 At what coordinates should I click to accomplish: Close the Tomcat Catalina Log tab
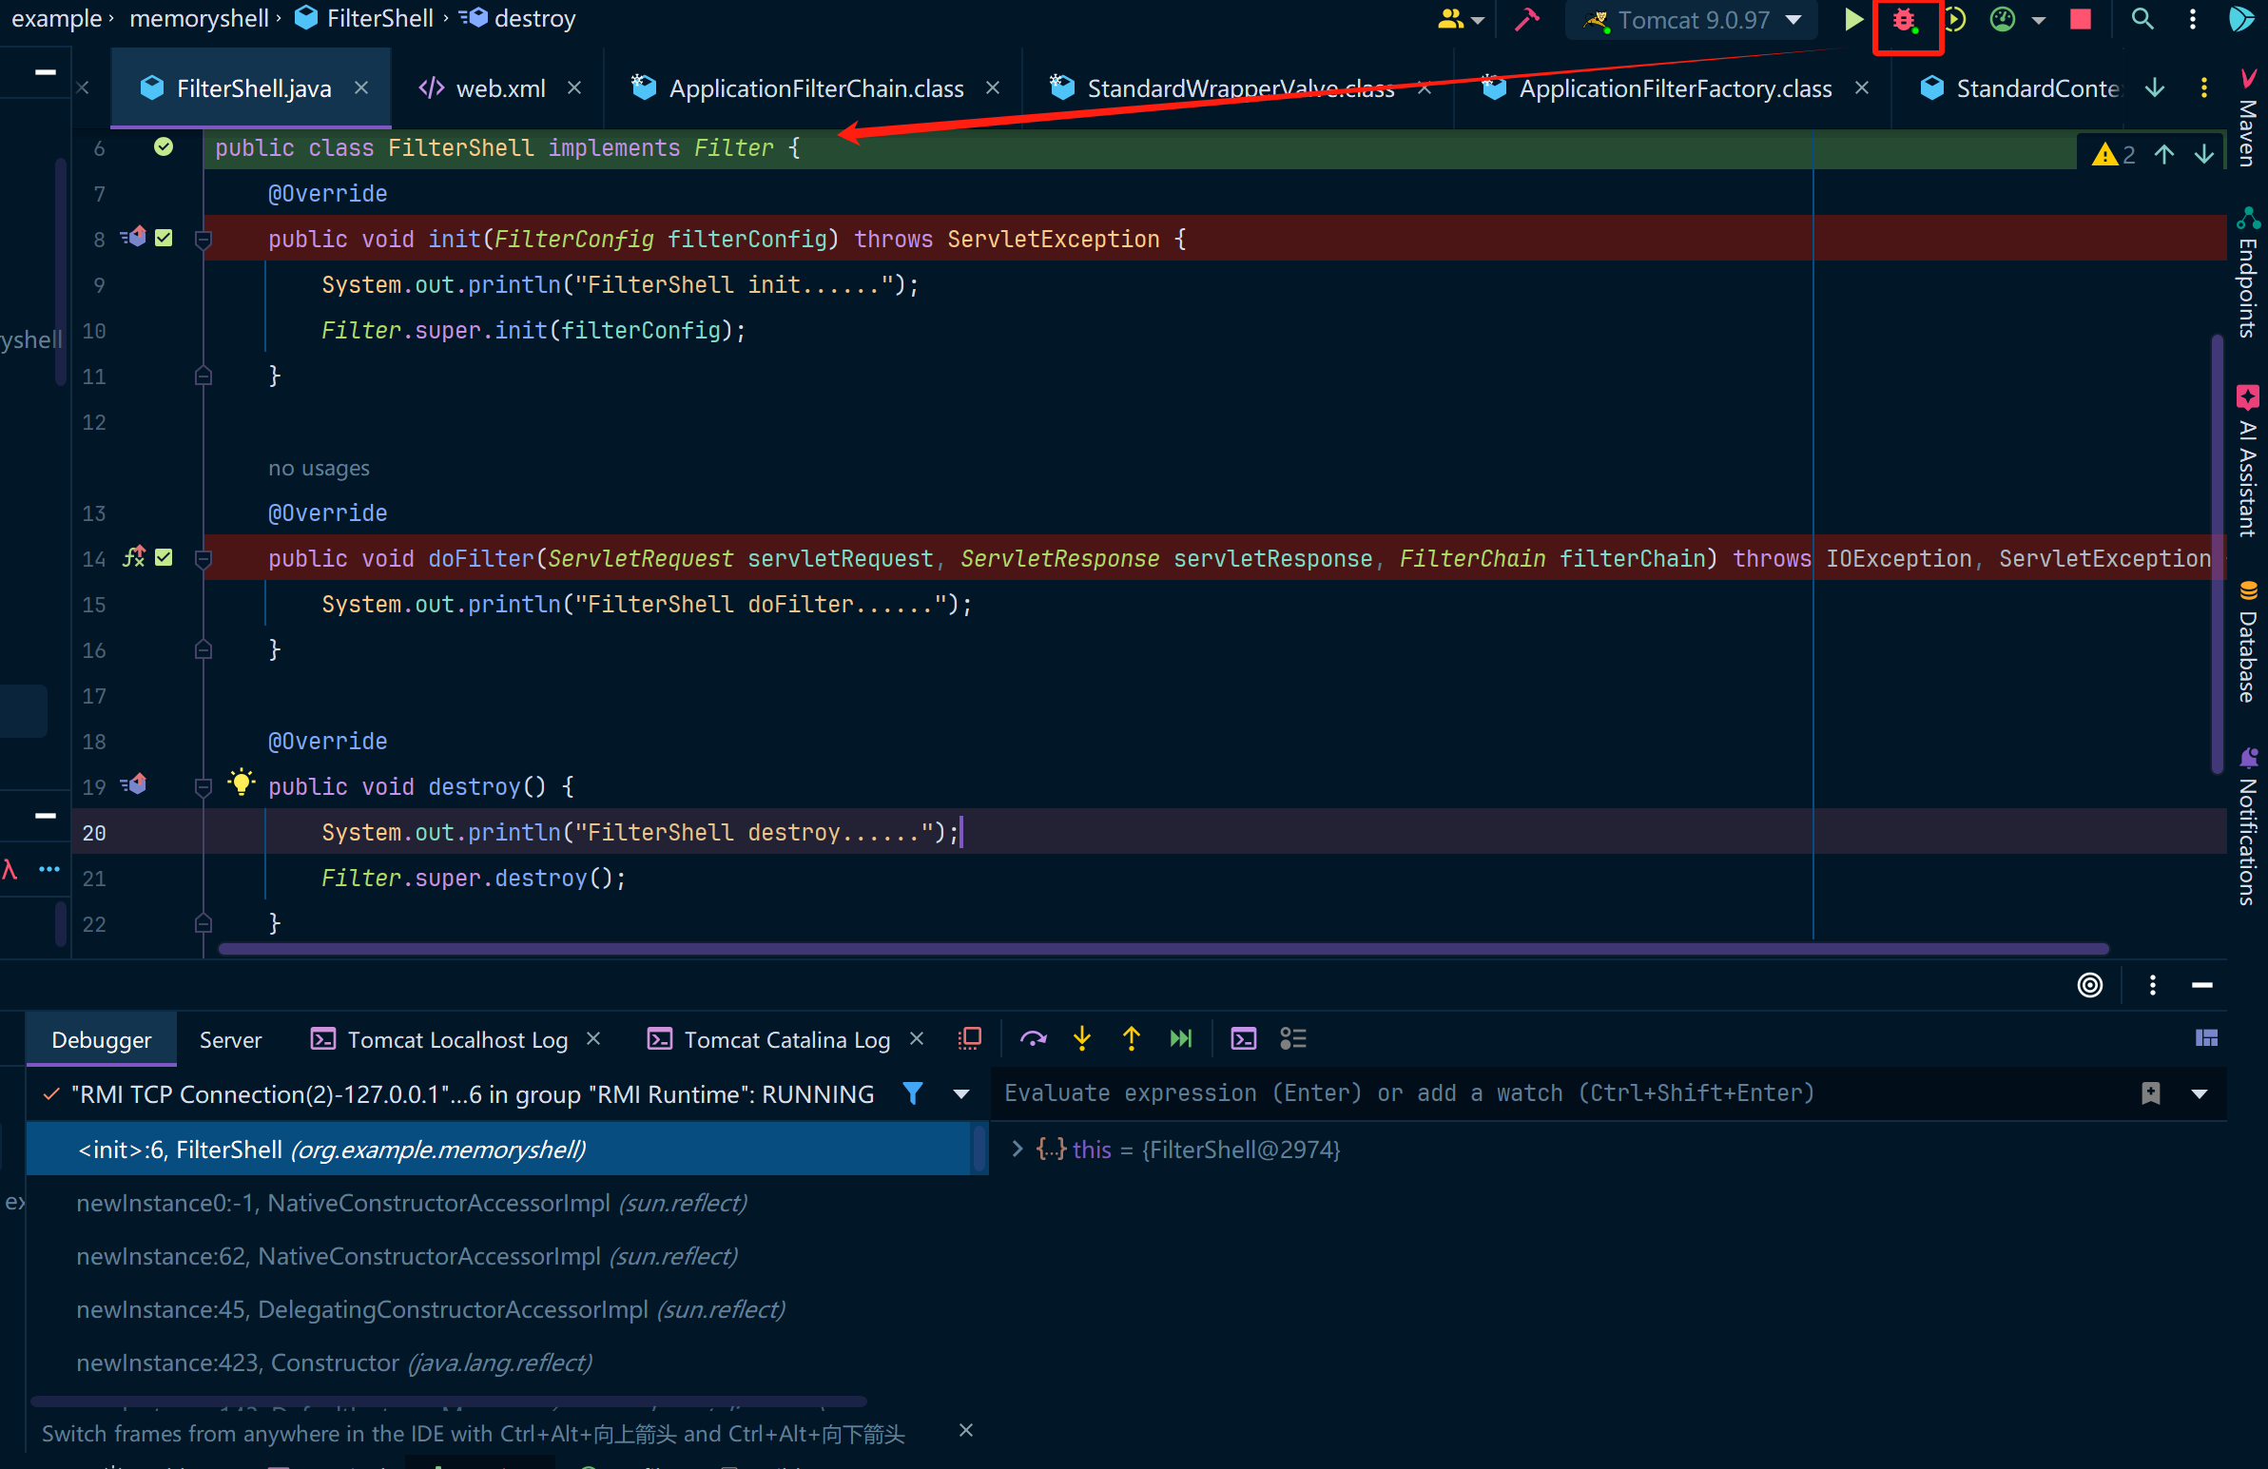(917, 1038)
